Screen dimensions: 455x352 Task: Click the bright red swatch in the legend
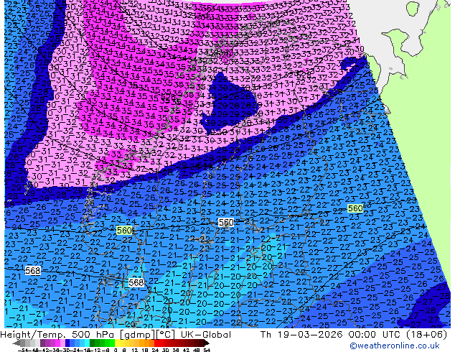pyautogui.click(x=156, y=343)
